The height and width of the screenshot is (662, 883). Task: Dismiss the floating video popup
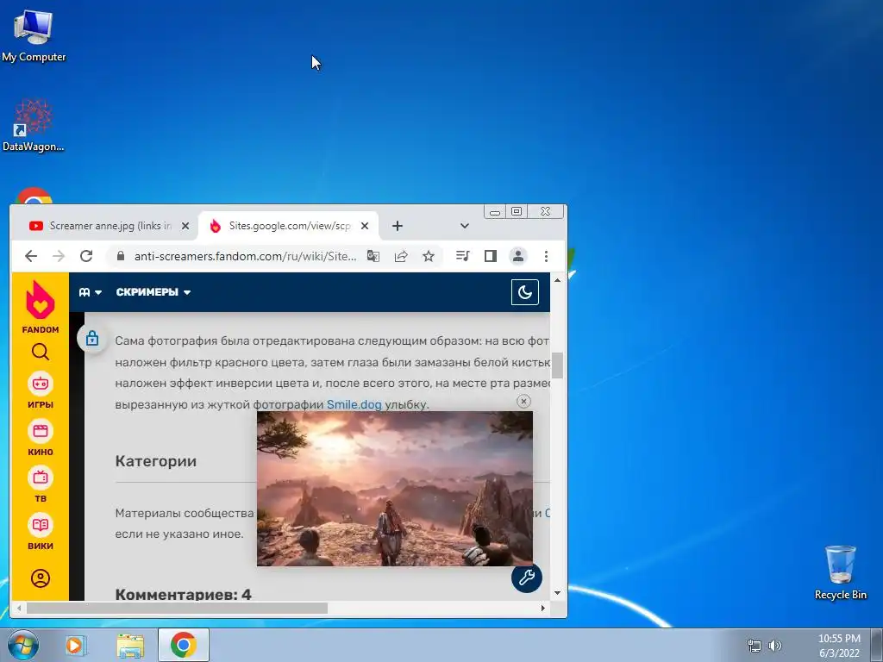(523, 402)
